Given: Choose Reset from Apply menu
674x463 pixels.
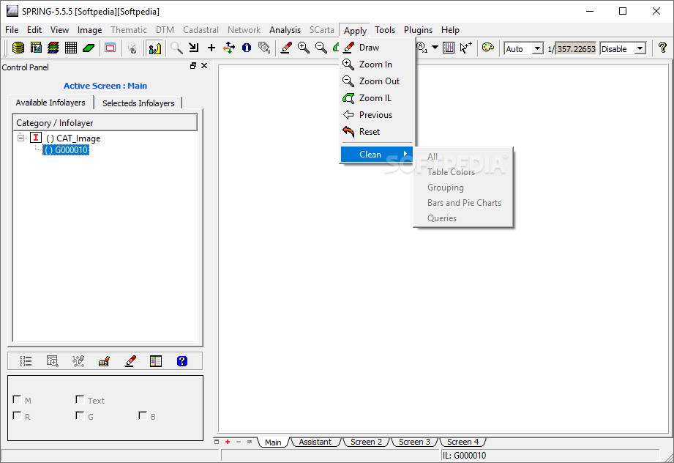Looking at the screenshot, I should pos(377,132).
